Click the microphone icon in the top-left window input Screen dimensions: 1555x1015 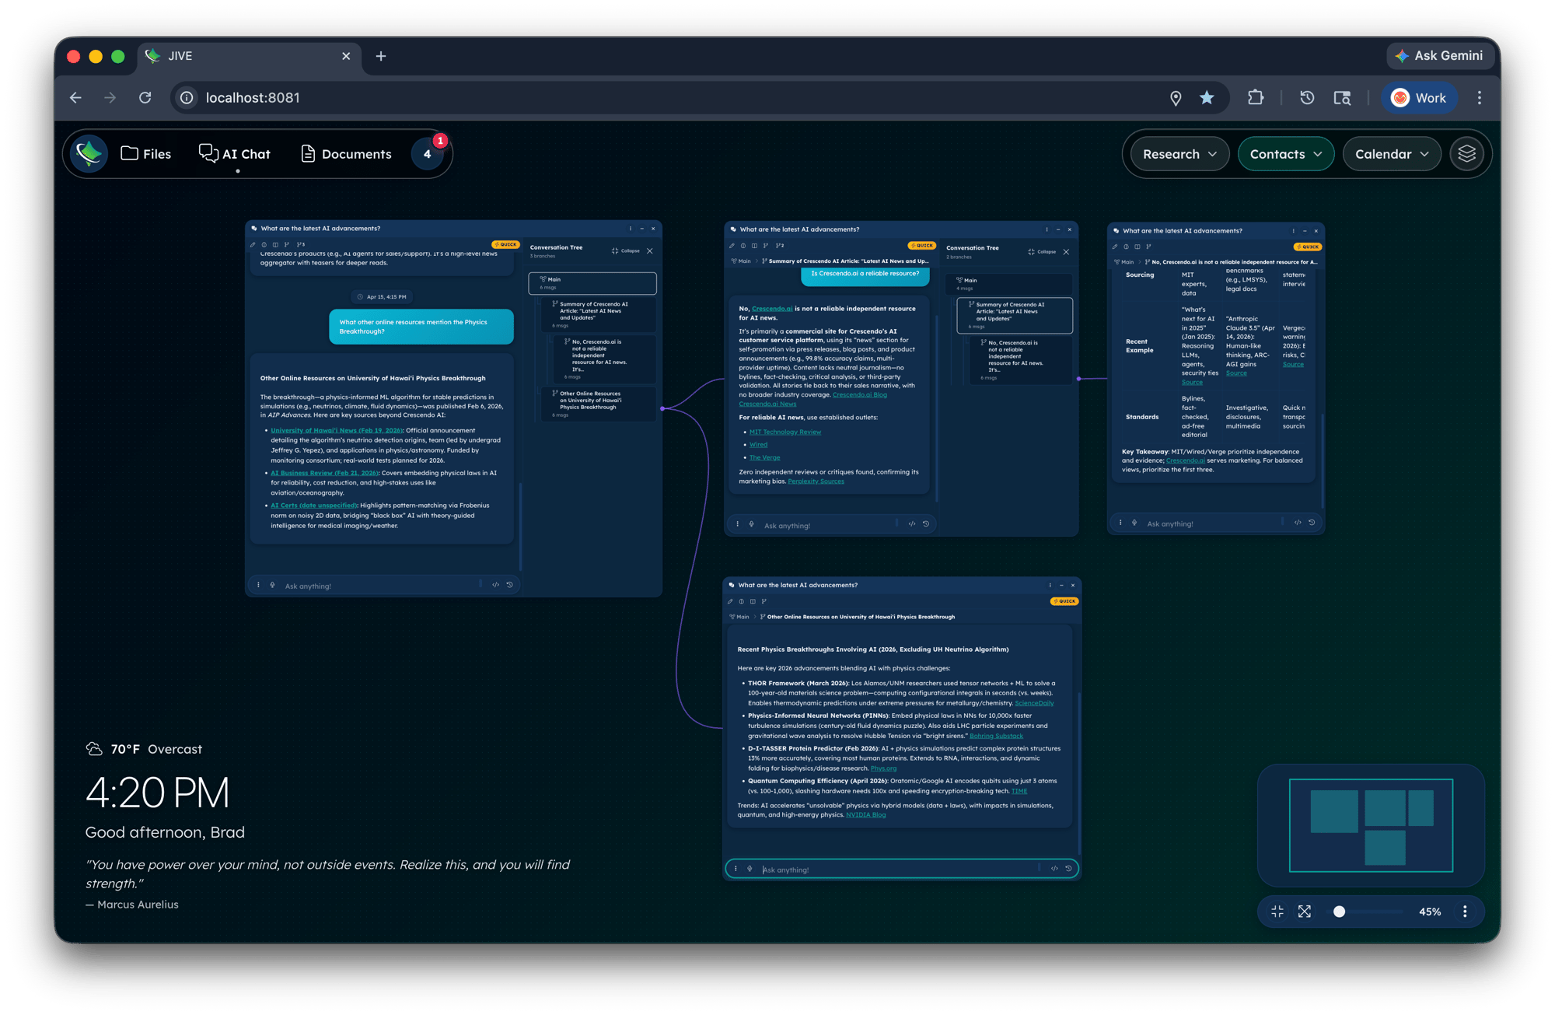click(272, 585)
